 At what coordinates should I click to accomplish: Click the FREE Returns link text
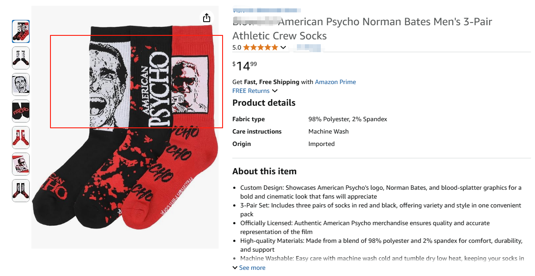point(251,91)
